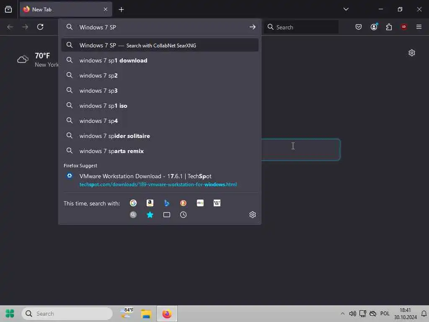Click the 'Firefox Suggest' label
Screen dimensions: 429x322
pyautogui.click(x=80, y=166)
